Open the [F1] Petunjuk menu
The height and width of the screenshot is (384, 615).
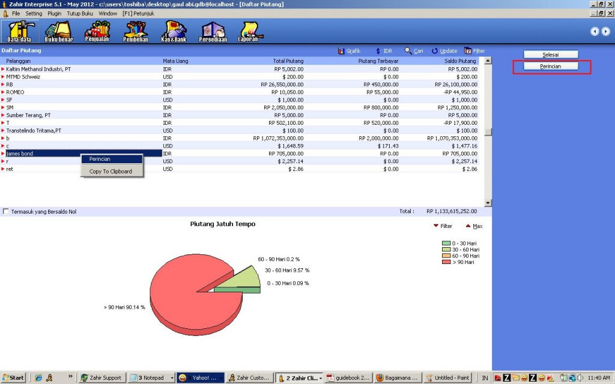[139, 13]
